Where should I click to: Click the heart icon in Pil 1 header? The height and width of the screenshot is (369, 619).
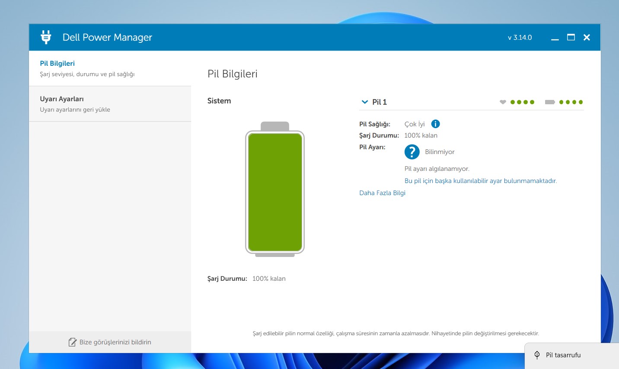(x=503, y=102)
